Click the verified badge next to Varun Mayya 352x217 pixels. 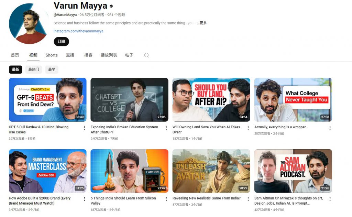(x=111, y=6)
